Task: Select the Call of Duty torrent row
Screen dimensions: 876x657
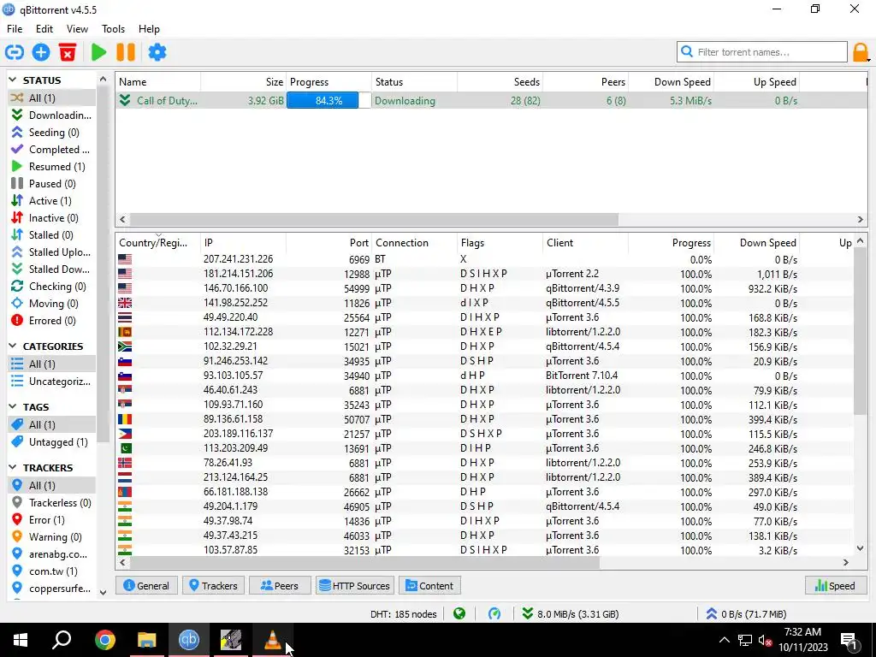Action: click(492, 101)
